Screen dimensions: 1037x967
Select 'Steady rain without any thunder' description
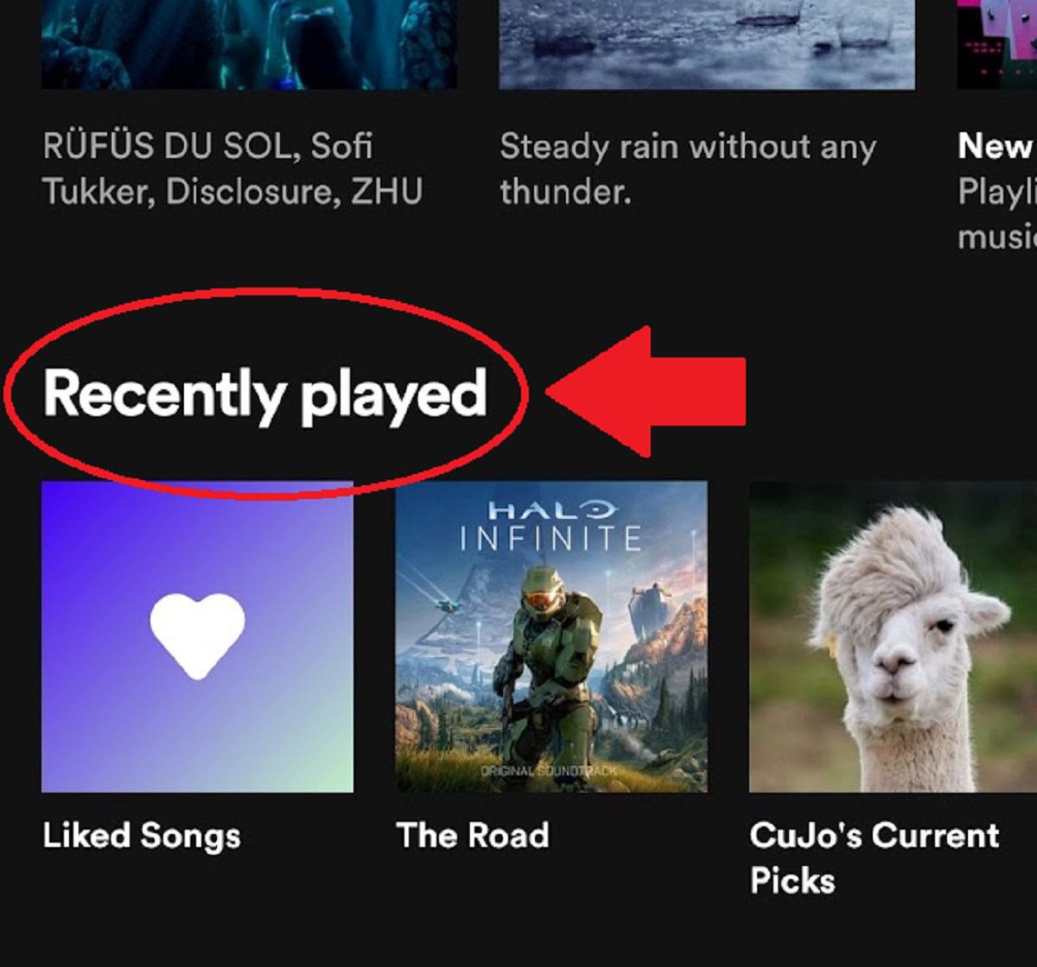click(x=688, y=169)
